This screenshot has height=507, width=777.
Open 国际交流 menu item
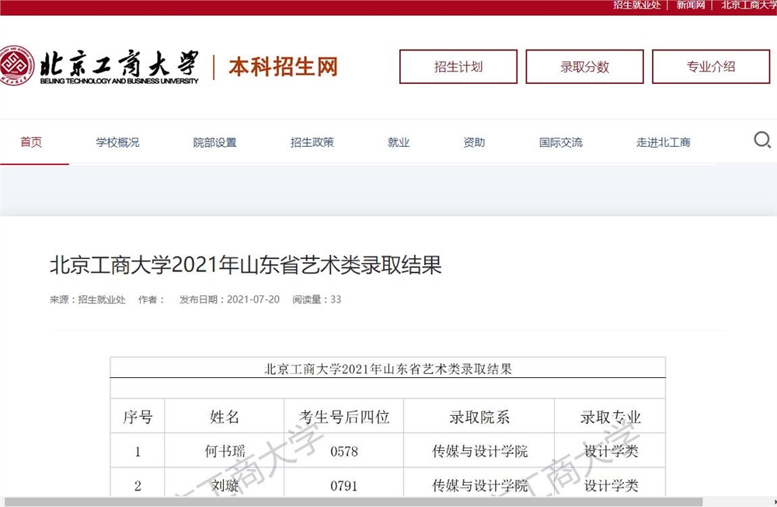tap(561, 142)
